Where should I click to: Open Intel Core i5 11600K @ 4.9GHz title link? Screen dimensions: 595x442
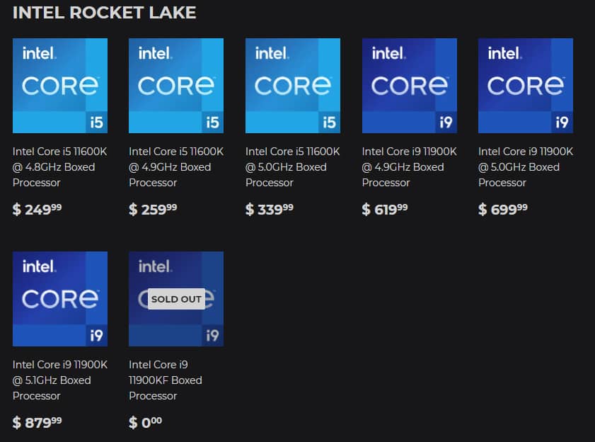pos(176,167)
